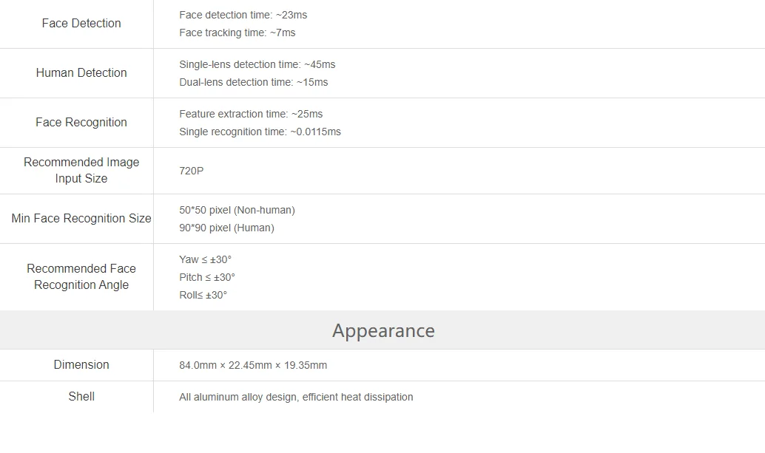
Task: Select Feature extraction time ~25ms text
Action: coord(251,114)
